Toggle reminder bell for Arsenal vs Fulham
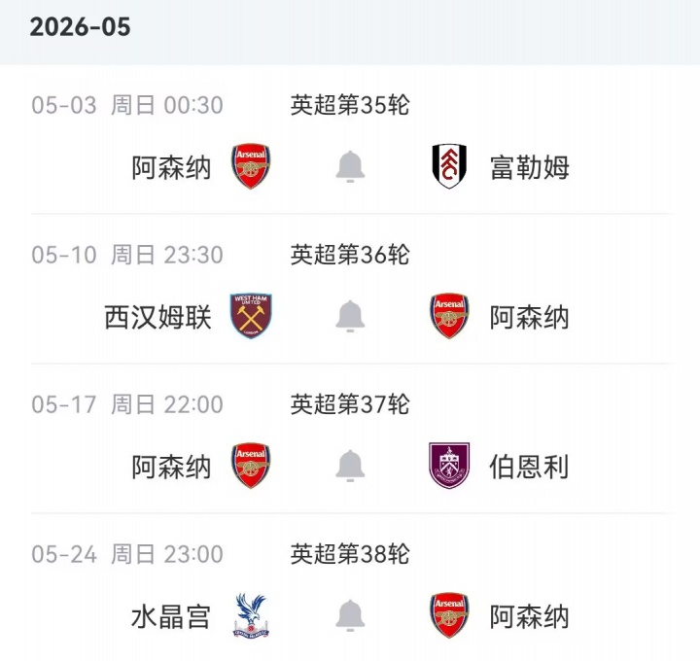 pos(350,166)
